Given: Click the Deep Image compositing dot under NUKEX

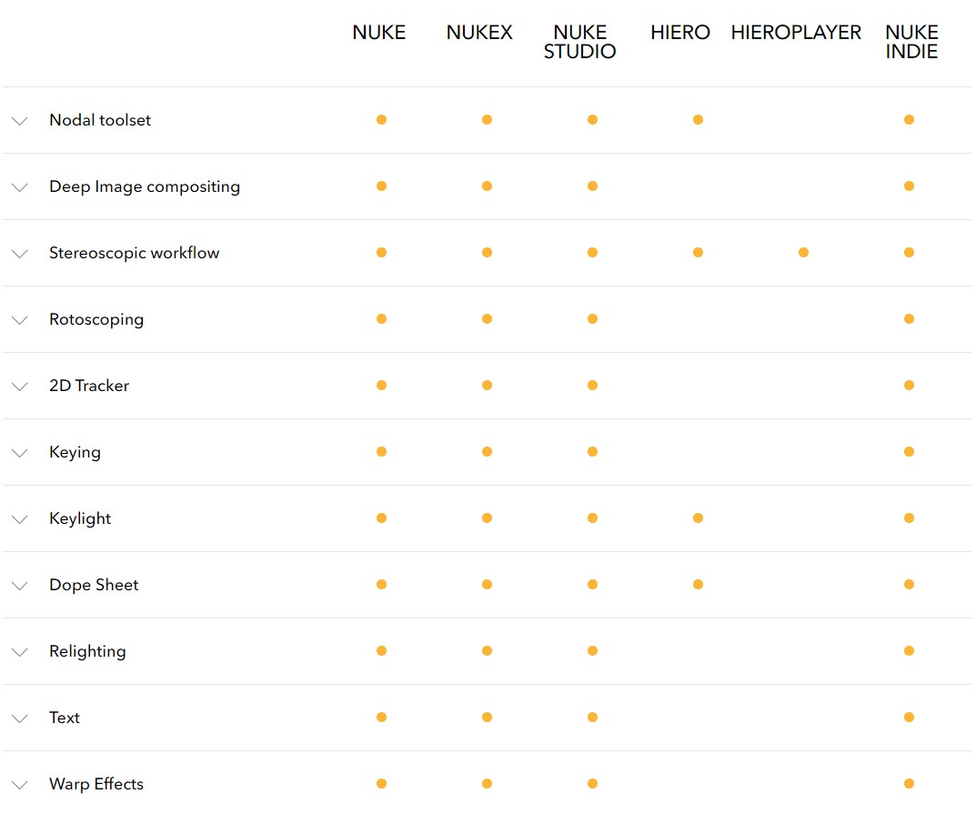Looking at the screenshot, I should point(487,186).
